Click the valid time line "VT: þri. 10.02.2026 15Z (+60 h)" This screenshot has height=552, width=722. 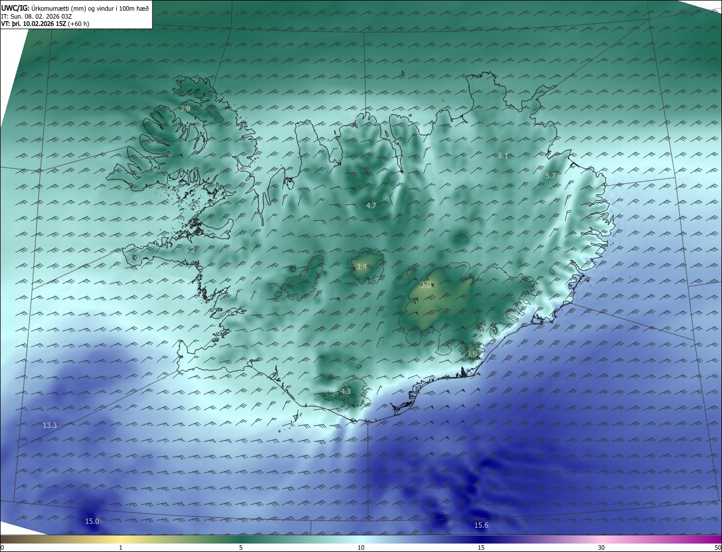click(x=45, y=24)
